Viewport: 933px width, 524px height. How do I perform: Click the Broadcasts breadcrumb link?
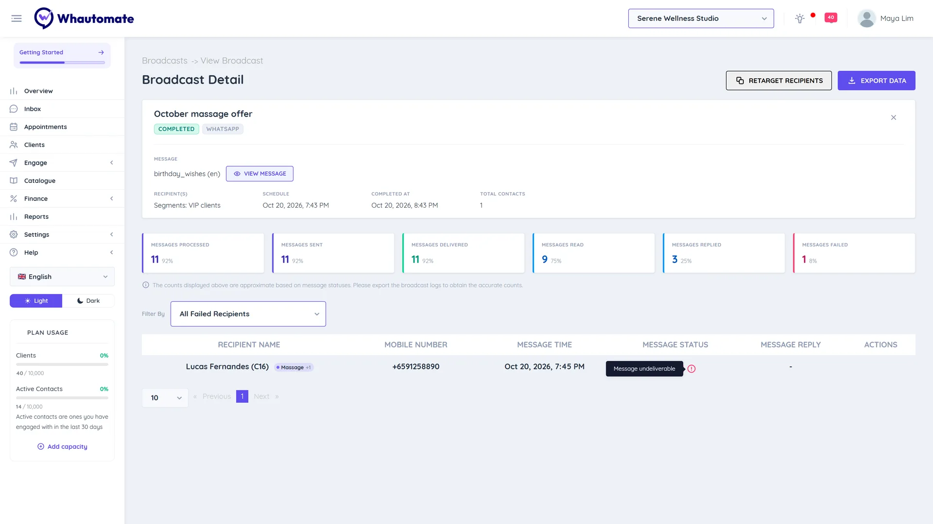(x=165, y=61)
